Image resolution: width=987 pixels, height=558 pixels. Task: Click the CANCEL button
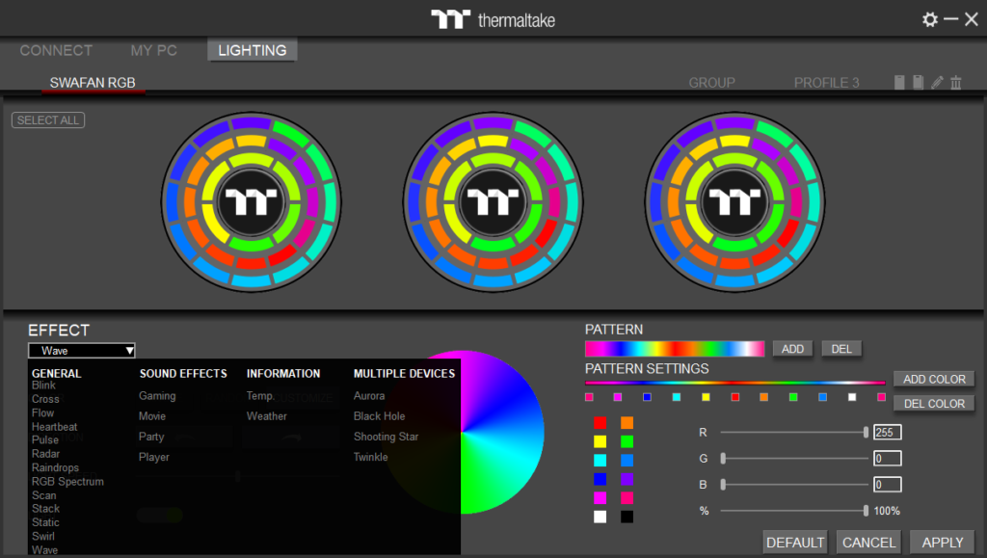point(868,543)
